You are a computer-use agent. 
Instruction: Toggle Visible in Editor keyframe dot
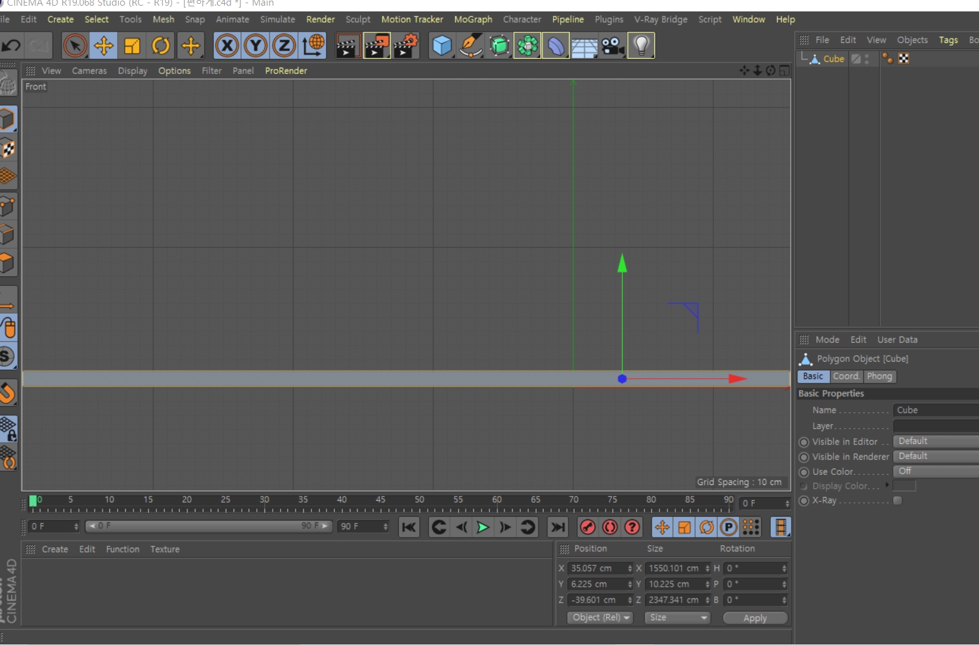[804, 442]
